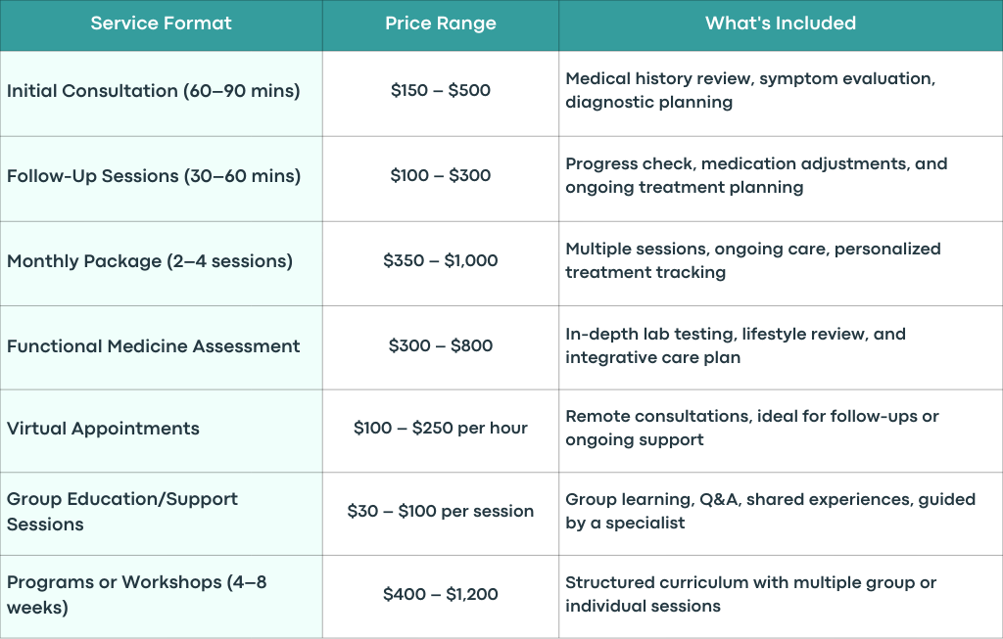
Task: Click the Price Range column header
Action: 441,25
